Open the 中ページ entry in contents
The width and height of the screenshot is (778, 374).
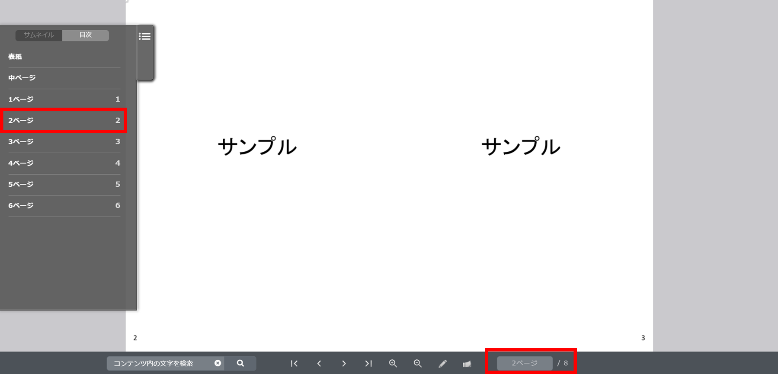(x=64, y=78)
